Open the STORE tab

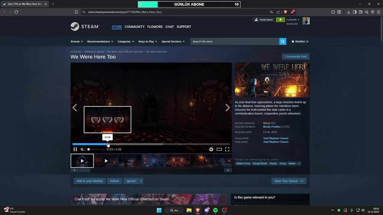(117, 27)
